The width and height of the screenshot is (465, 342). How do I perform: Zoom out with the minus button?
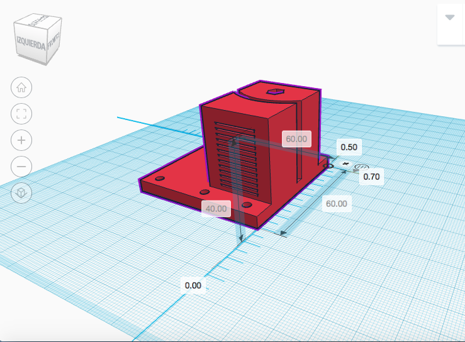click(21, 167)
